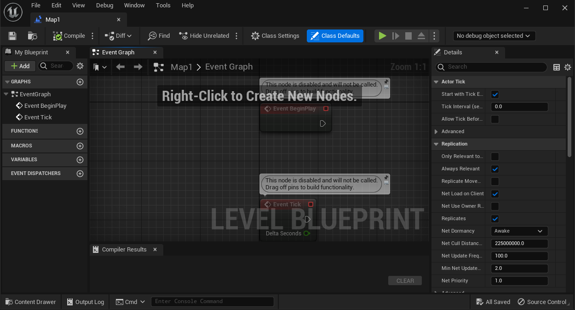Open Class Defaults
The image size is (575, 310).
click(335, 36)
